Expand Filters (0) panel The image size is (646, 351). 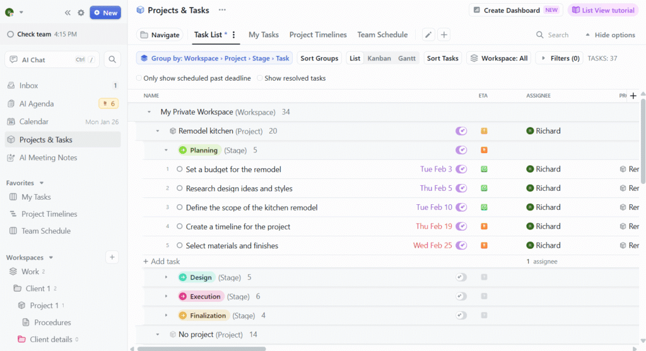pyautogui.click(x=560, y=59)
